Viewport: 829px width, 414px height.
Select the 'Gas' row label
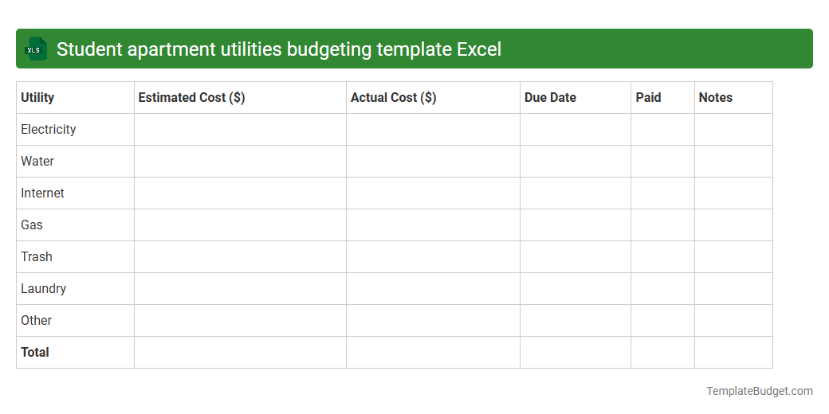(x=32, y=225)
